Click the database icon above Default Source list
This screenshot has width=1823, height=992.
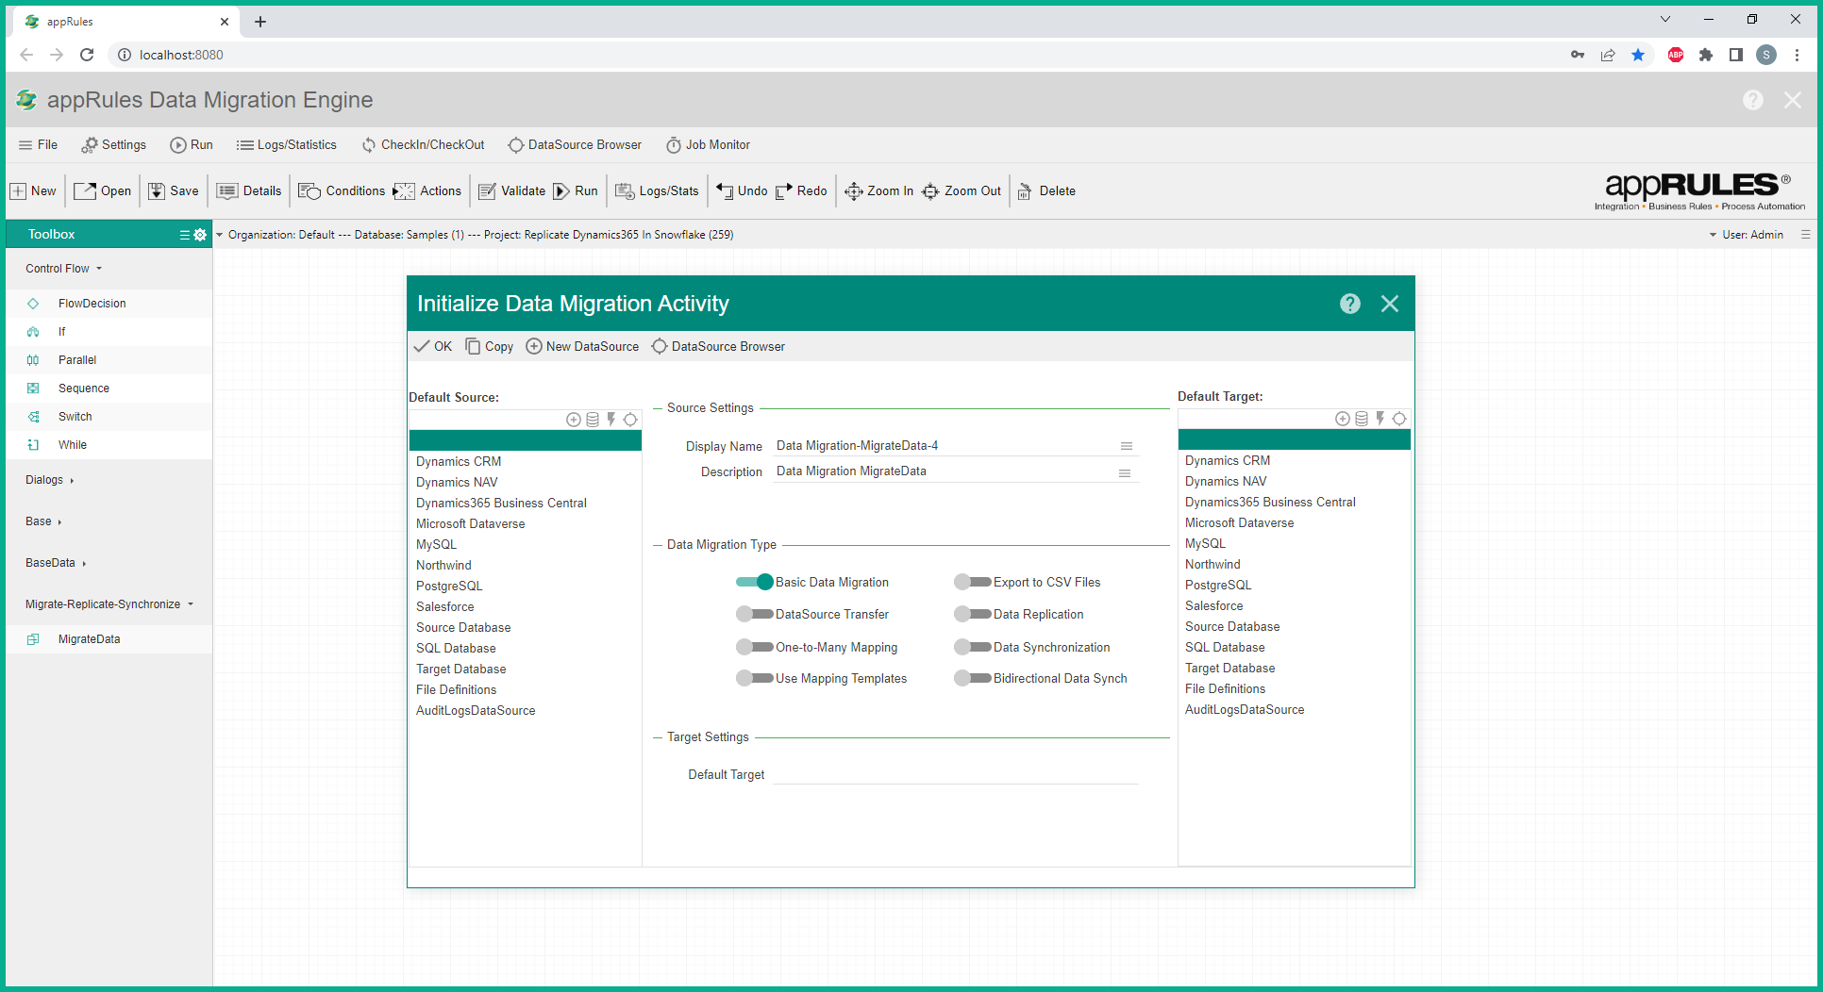pos(593,420)
